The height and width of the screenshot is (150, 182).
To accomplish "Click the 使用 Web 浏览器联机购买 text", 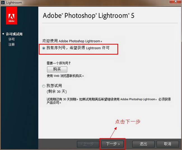I will pos(65,76).
